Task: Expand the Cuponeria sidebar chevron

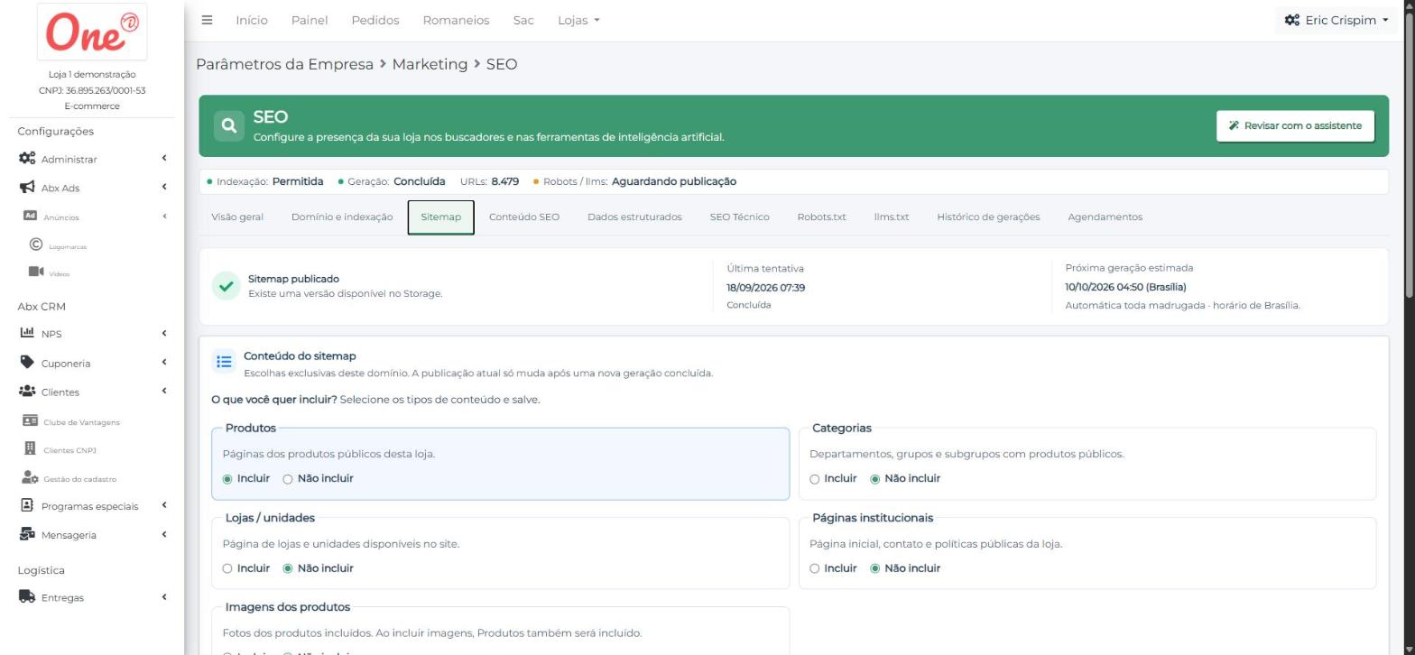Action: [x=164, y=363]
